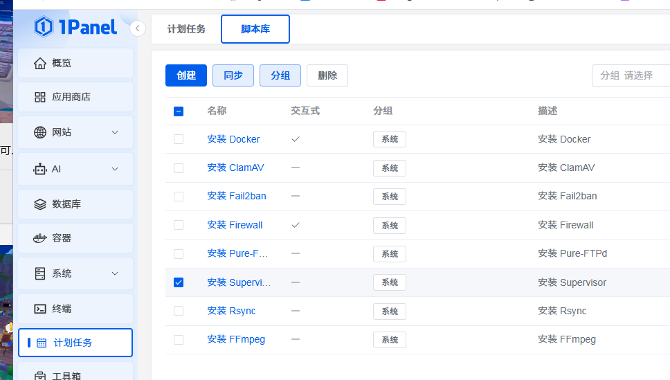Open the 分组 请选择 filter dropdown
This screenshot has height=380, width=670.
(x=630, y=75)
